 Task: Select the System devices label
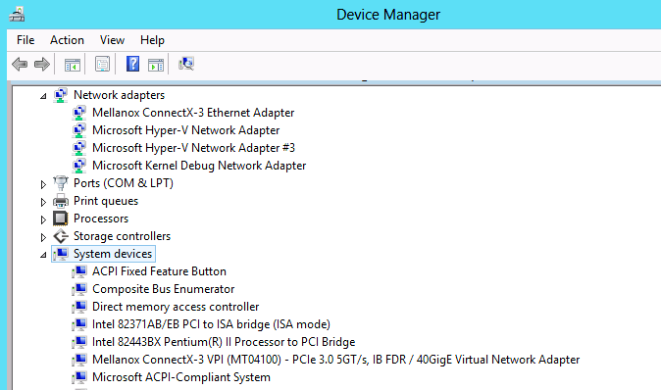[x=113, y=254]
